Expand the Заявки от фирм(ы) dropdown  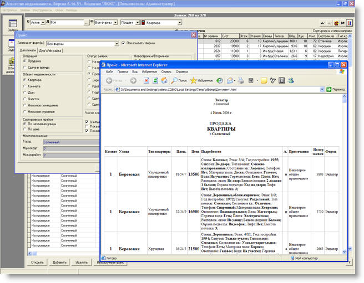[116, 43]
